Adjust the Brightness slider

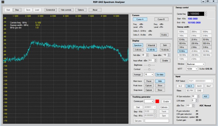pos(149,65)
